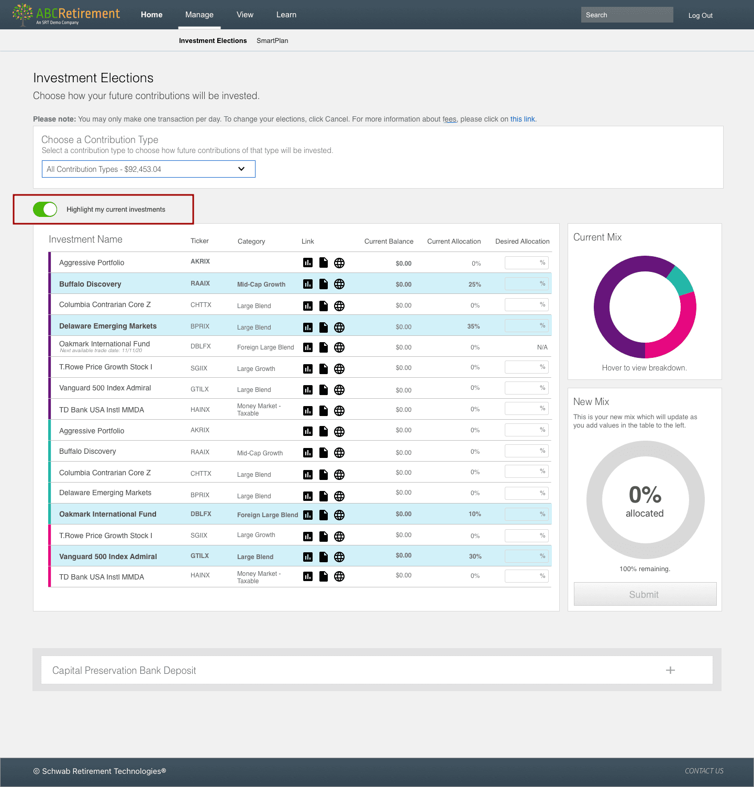Click the ABCRetirement tree logo
Viewport: 754px width, 787px height.
[23, 14]
